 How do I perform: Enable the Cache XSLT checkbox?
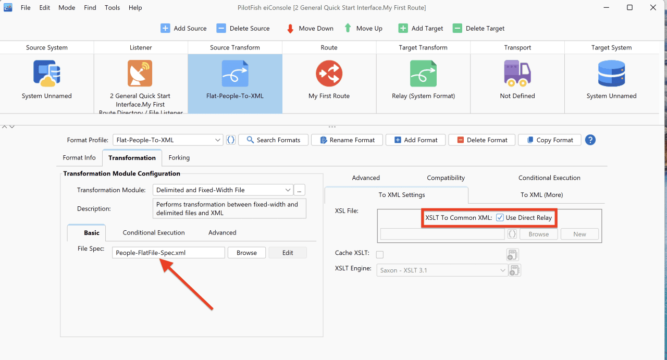(380, 254)
